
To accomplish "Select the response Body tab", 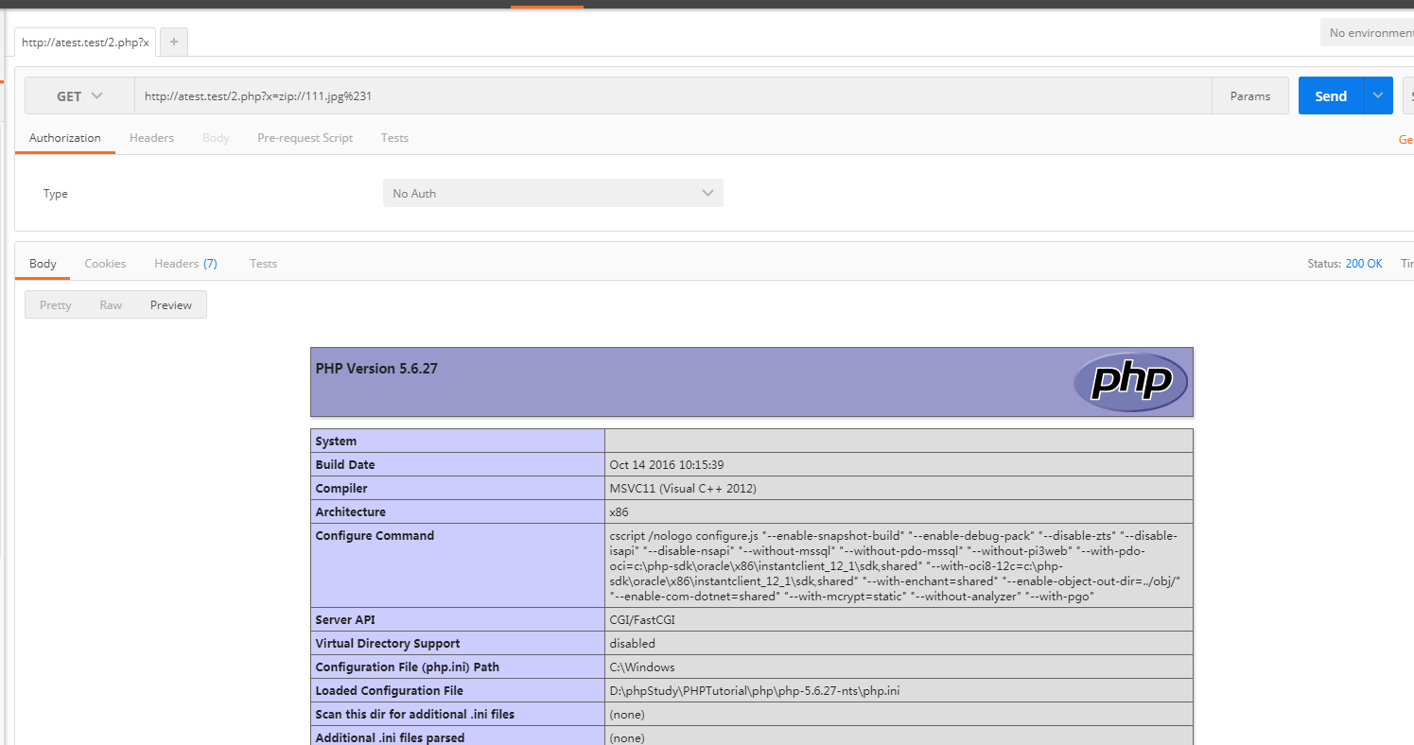I will click(x=43, y=264).
